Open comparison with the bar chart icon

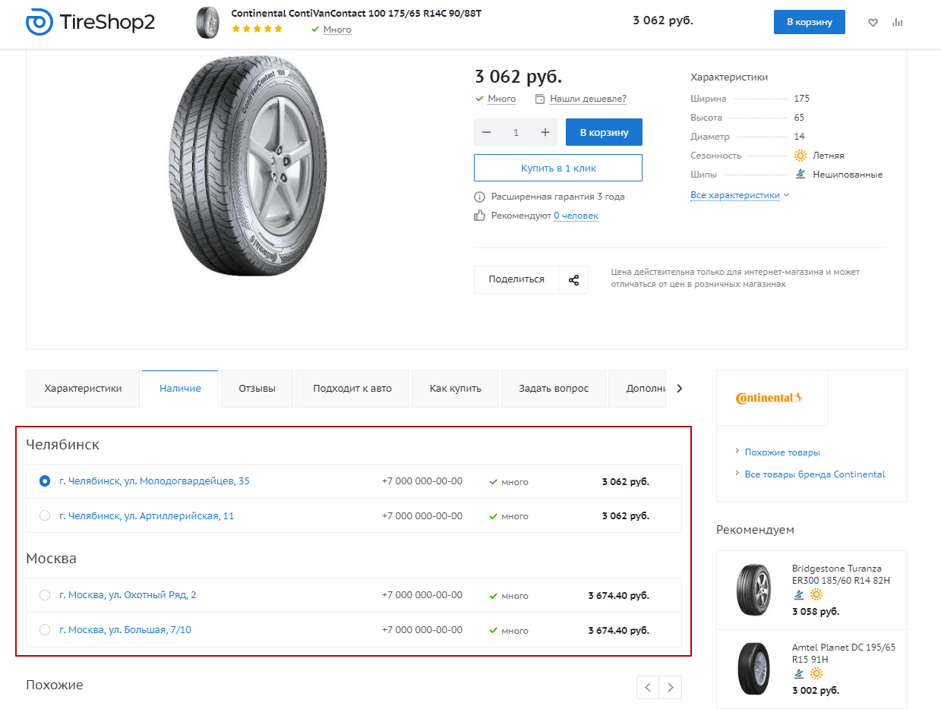tap(898, 23)
